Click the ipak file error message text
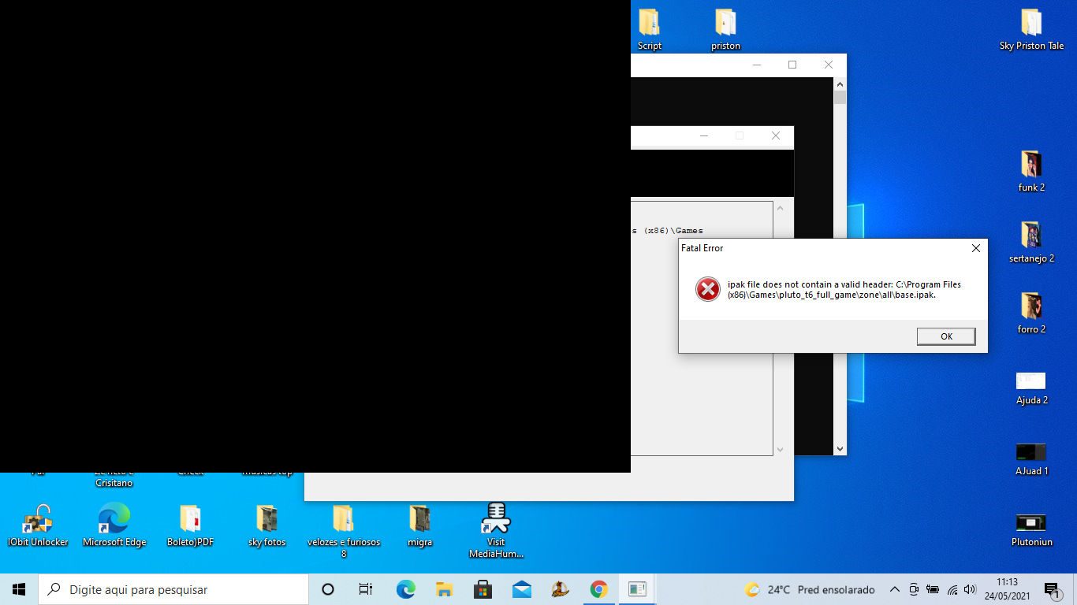This screenshot has width=1077, height=605. [844, 290]
